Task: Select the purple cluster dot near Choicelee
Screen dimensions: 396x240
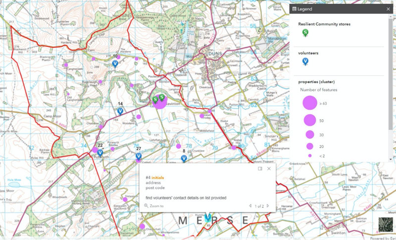Action: pyautogui.click(x=101, y=127)
